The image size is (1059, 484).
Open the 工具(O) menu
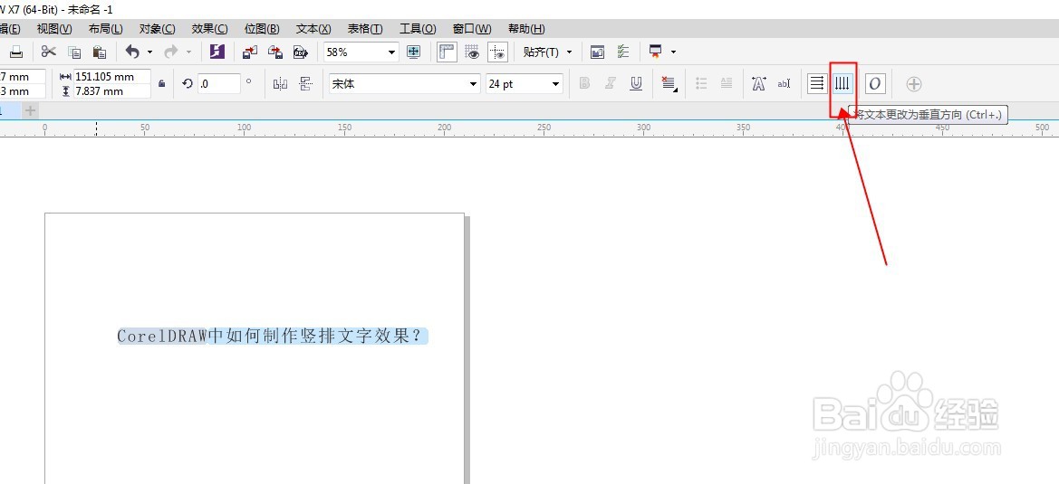[418, 29]
